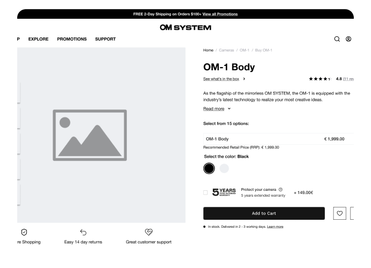Click the star rating icons
Image resolution: width=371 pixels, height=268 pixels.
(320, 79)
